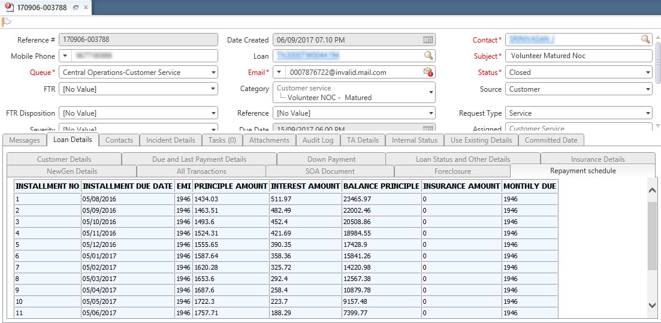This screenshot has width=661, height=323.
Task: Expand the Category dropdown
Action: coord(430,92)
